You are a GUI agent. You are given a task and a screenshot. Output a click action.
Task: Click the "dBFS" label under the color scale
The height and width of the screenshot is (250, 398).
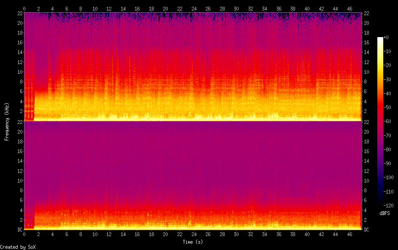[x=385, y=213]
